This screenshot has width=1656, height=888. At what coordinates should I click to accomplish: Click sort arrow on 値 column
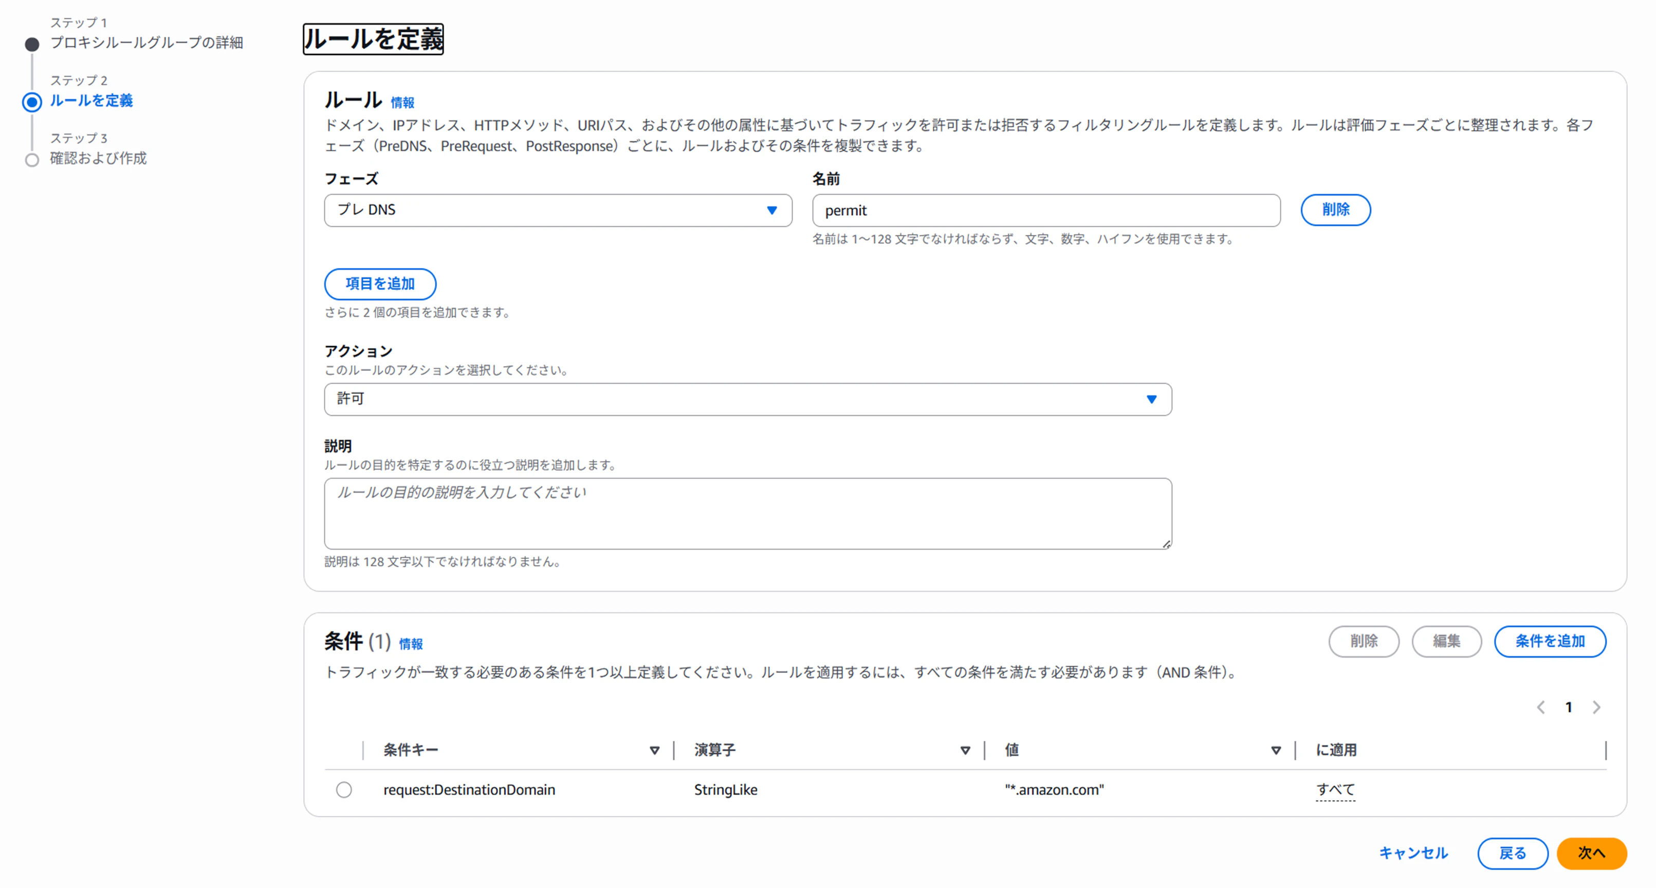(1276, 750)
